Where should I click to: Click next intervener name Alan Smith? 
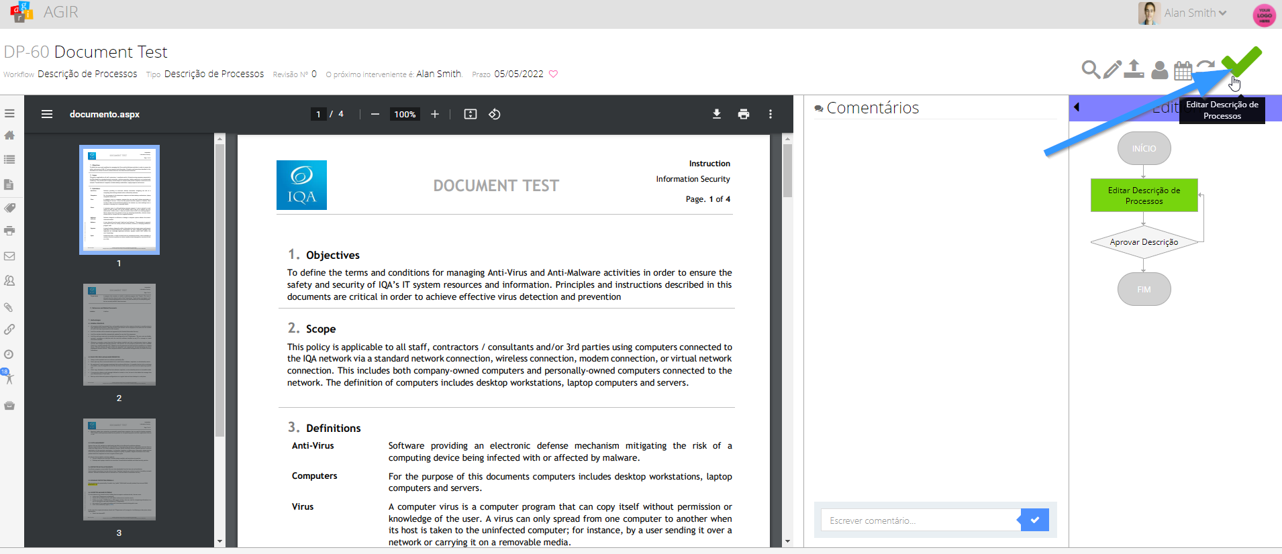coord(439,74)
